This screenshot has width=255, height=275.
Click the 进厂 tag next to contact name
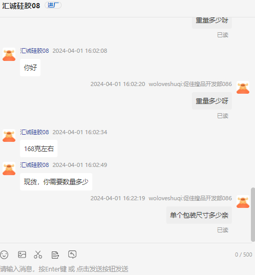pyautogui.click(x=53, y=5)
